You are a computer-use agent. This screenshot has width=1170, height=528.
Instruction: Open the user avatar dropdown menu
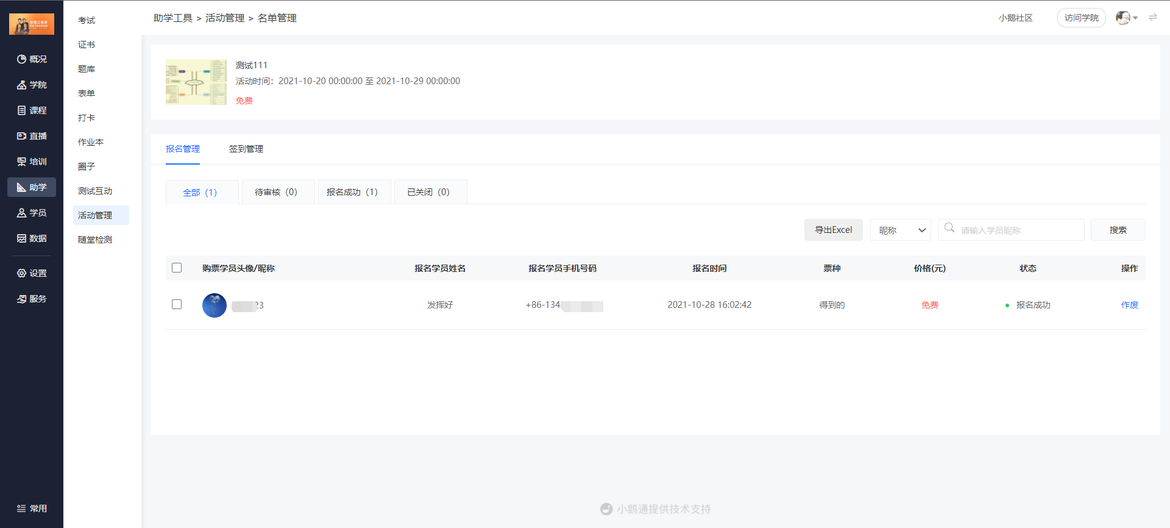click(x=1126, y=18)
